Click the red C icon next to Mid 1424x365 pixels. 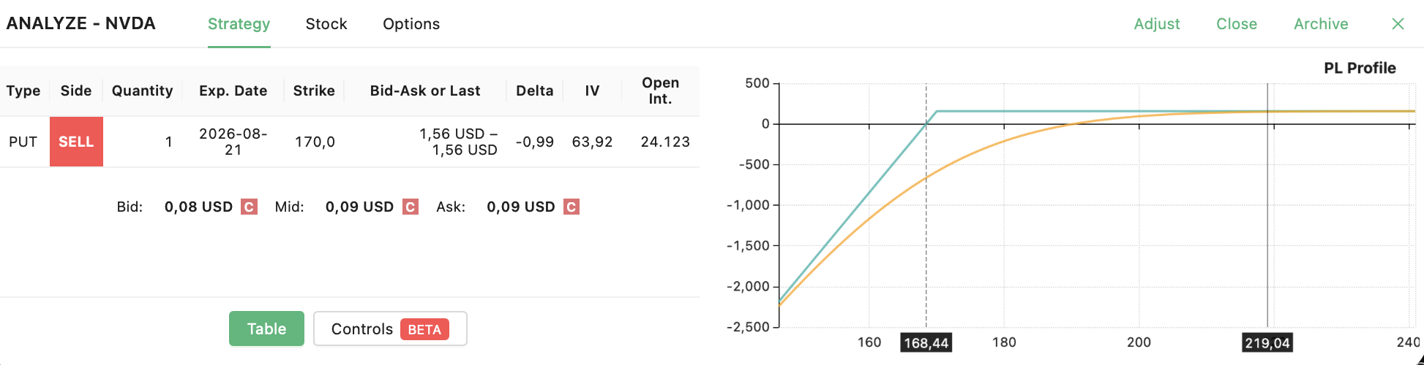tap(411, 207)
